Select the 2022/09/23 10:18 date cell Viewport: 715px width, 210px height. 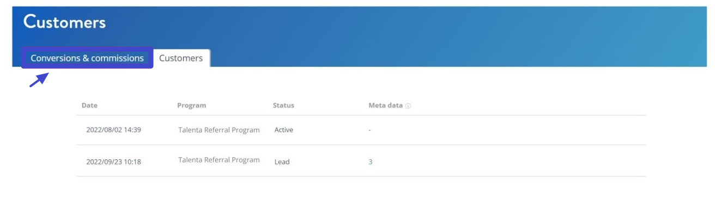113,162
